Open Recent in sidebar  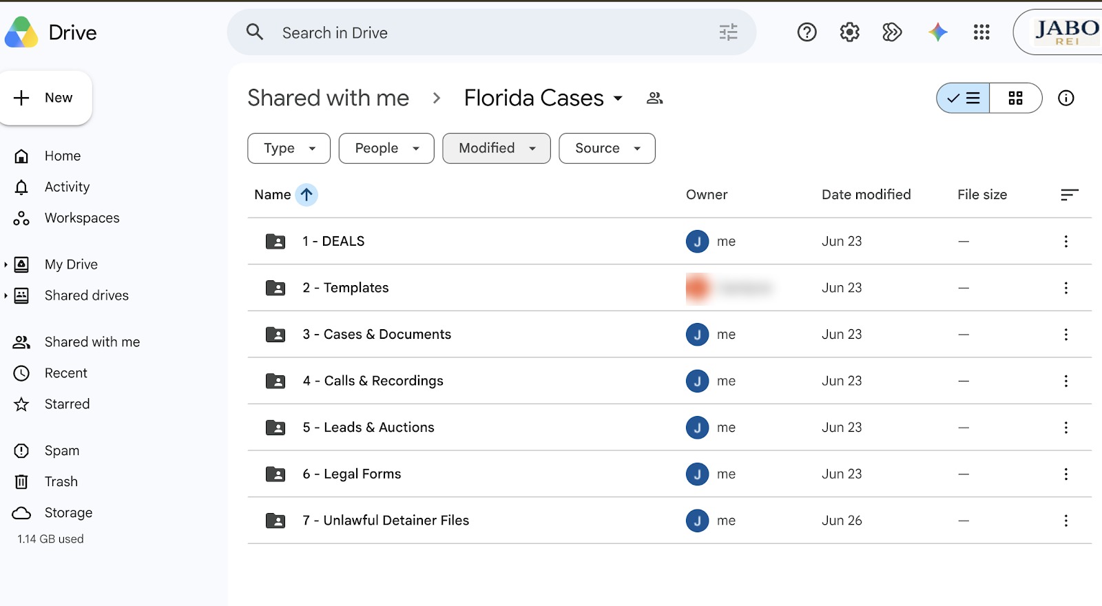coord(66,373)
